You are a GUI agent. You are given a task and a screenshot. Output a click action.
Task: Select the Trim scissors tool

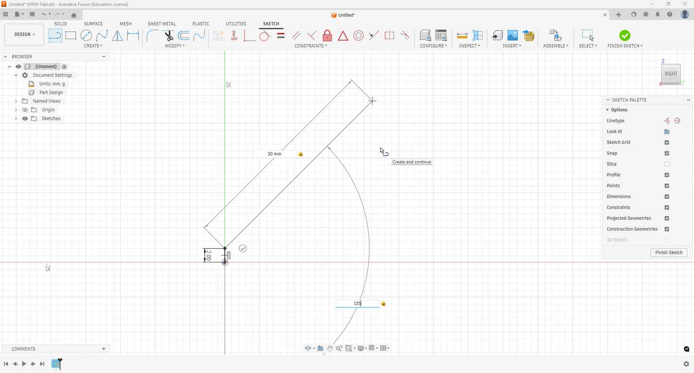point(168,35)
